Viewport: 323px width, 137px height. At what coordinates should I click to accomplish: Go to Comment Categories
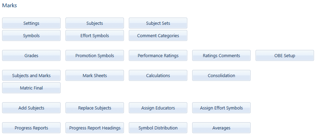(158, 35)
